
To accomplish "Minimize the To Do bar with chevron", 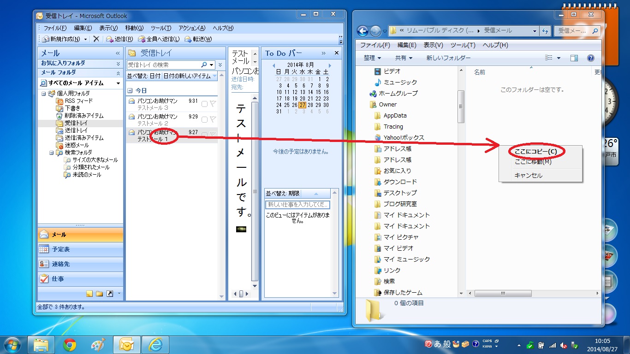I will (x=324, y=53).
